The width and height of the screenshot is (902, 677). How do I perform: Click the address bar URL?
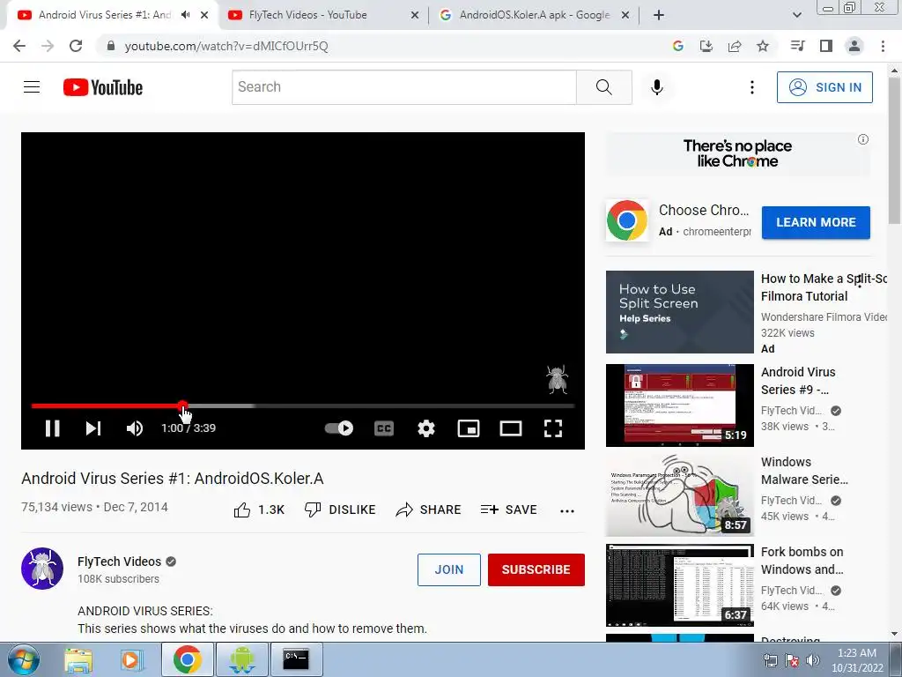coord(226,46)
